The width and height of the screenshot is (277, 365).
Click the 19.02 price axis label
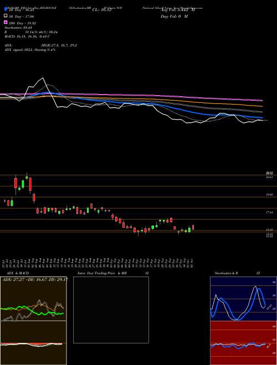(269, 194)
